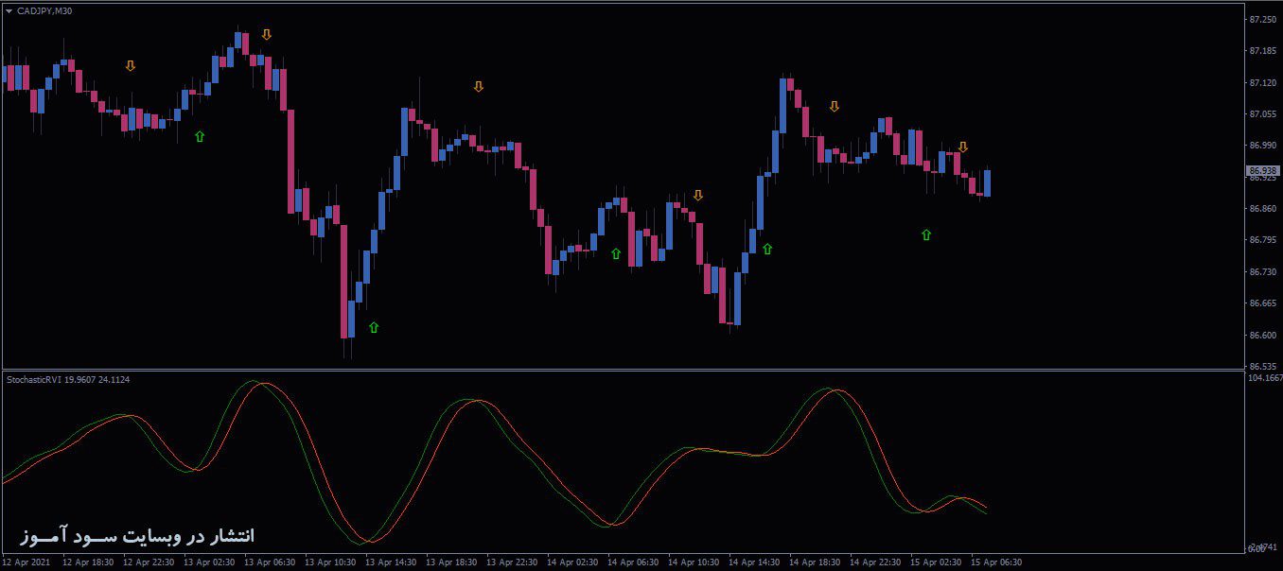Select the green up arrow near 86.600 low

pos(373,326)
